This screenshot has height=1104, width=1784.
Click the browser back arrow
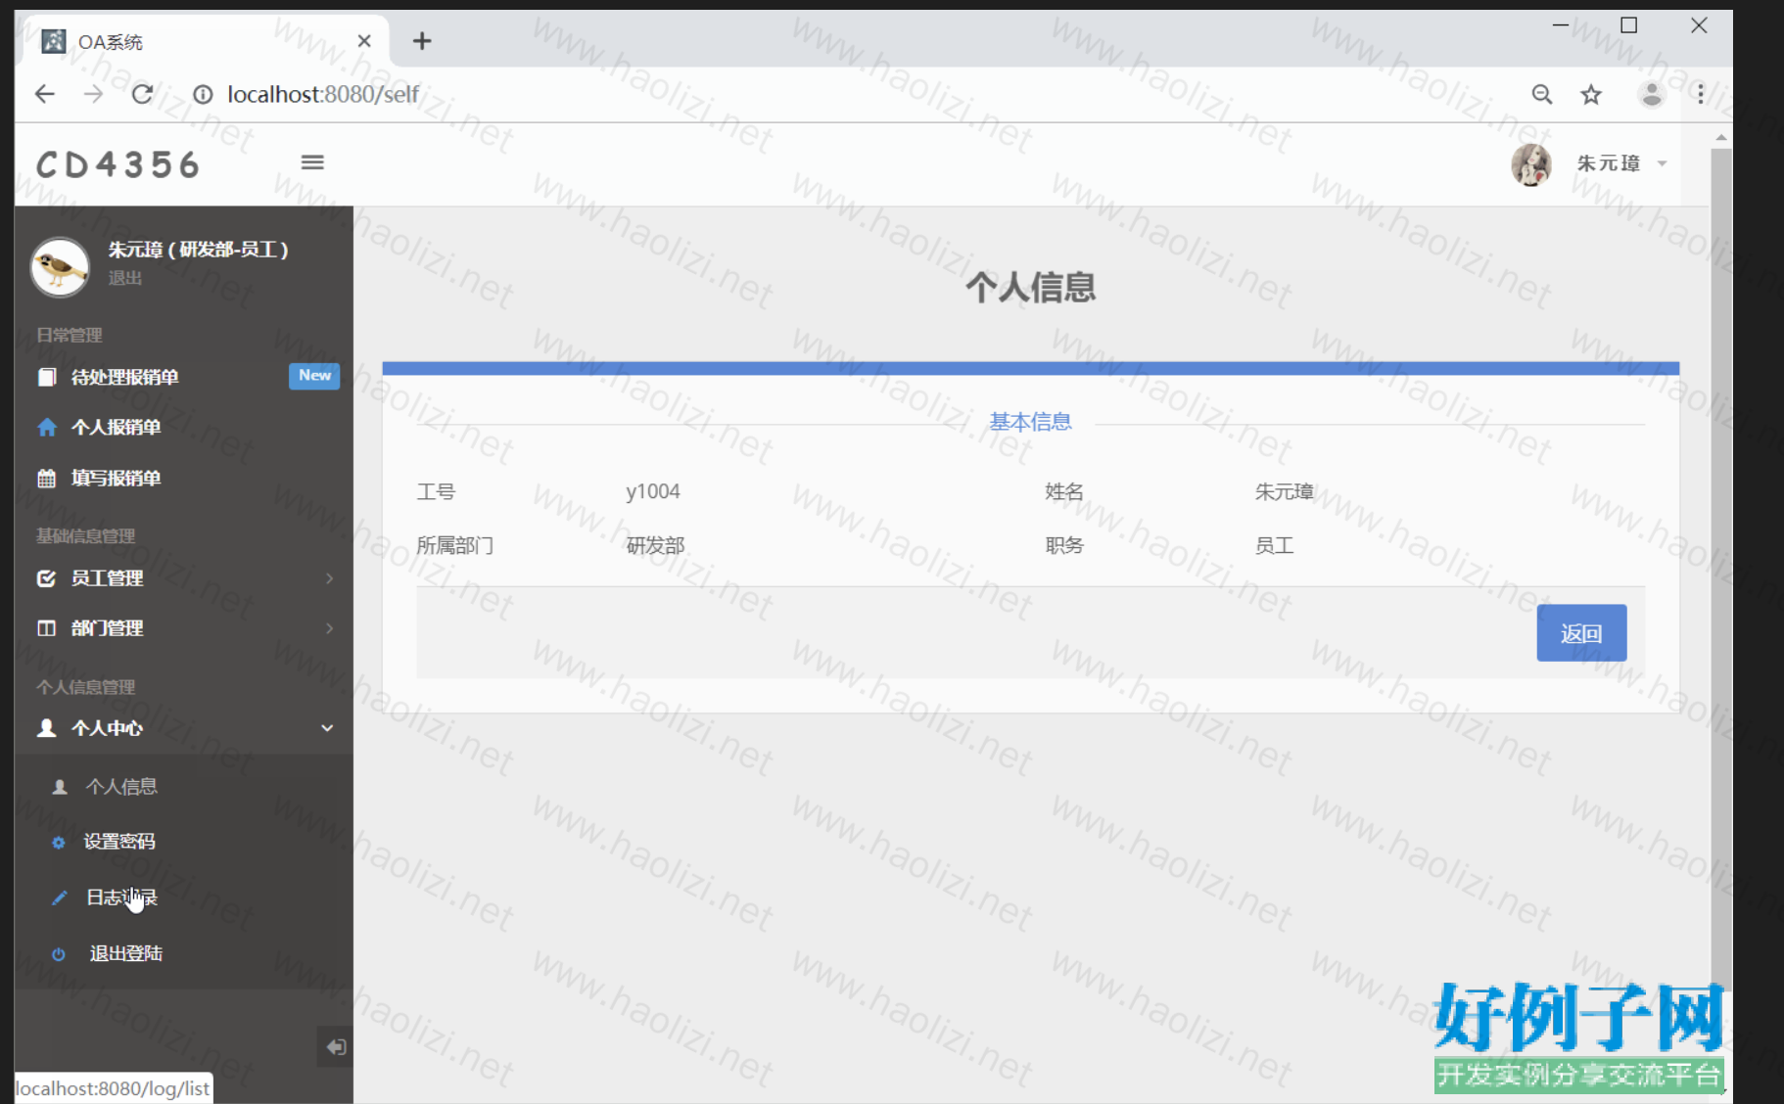coord(45,94)
